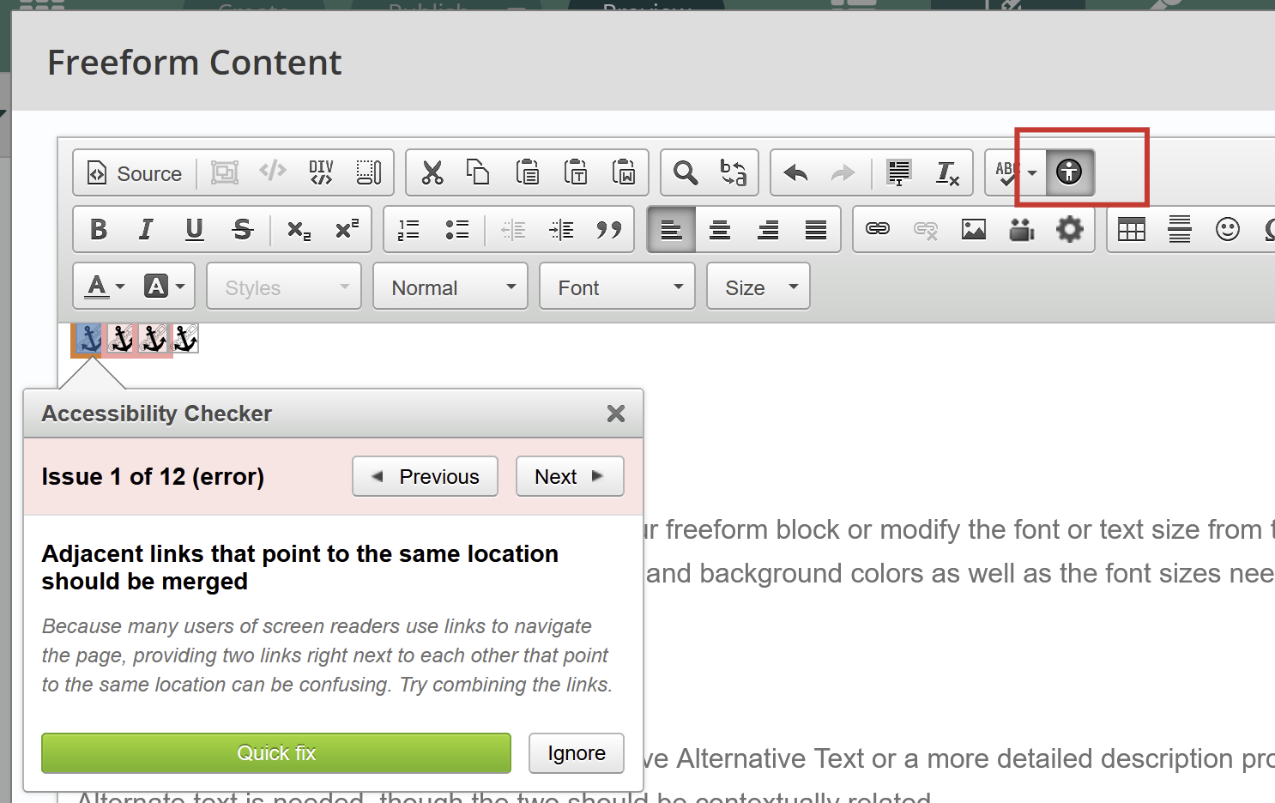The width and height of the screenshot is (1275, 803).
Task: Click the Remove Format icon
Action: (x=946, y=173)
